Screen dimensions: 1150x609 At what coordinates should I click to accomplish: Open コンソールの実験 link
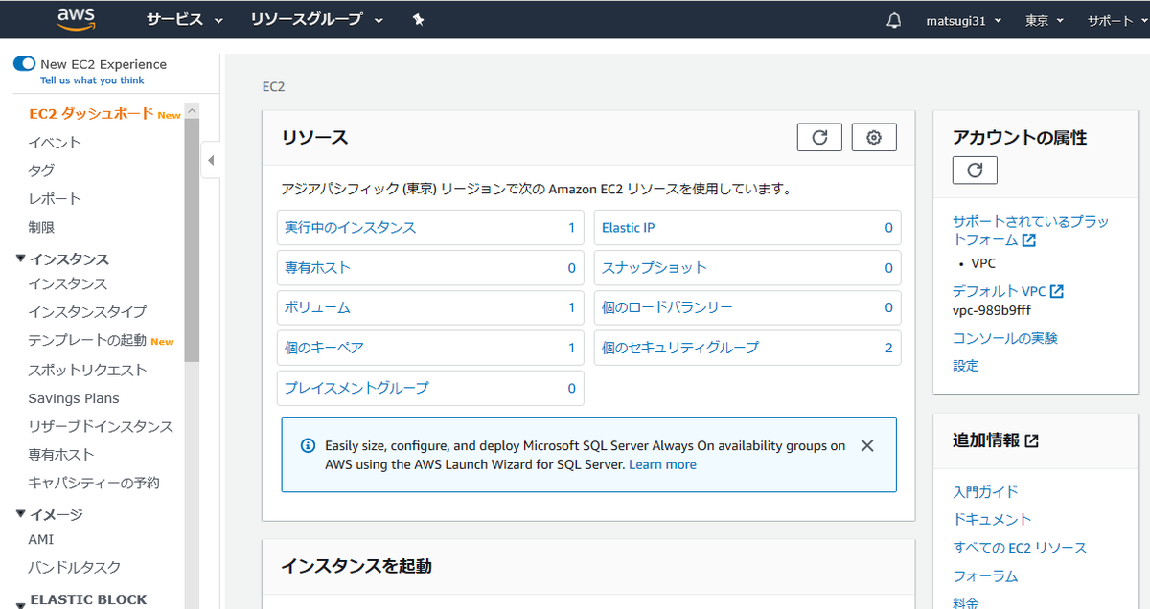point(1005,338)
